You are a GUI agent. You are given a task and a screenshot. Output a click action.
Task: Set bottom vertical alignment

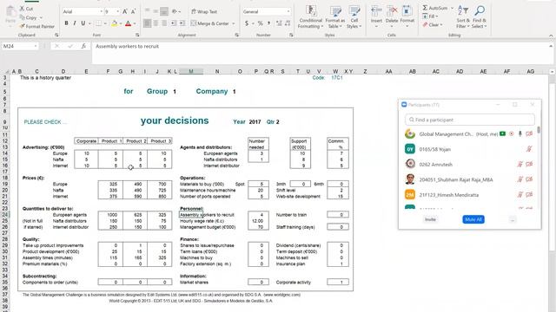click(x=164, y=11)
